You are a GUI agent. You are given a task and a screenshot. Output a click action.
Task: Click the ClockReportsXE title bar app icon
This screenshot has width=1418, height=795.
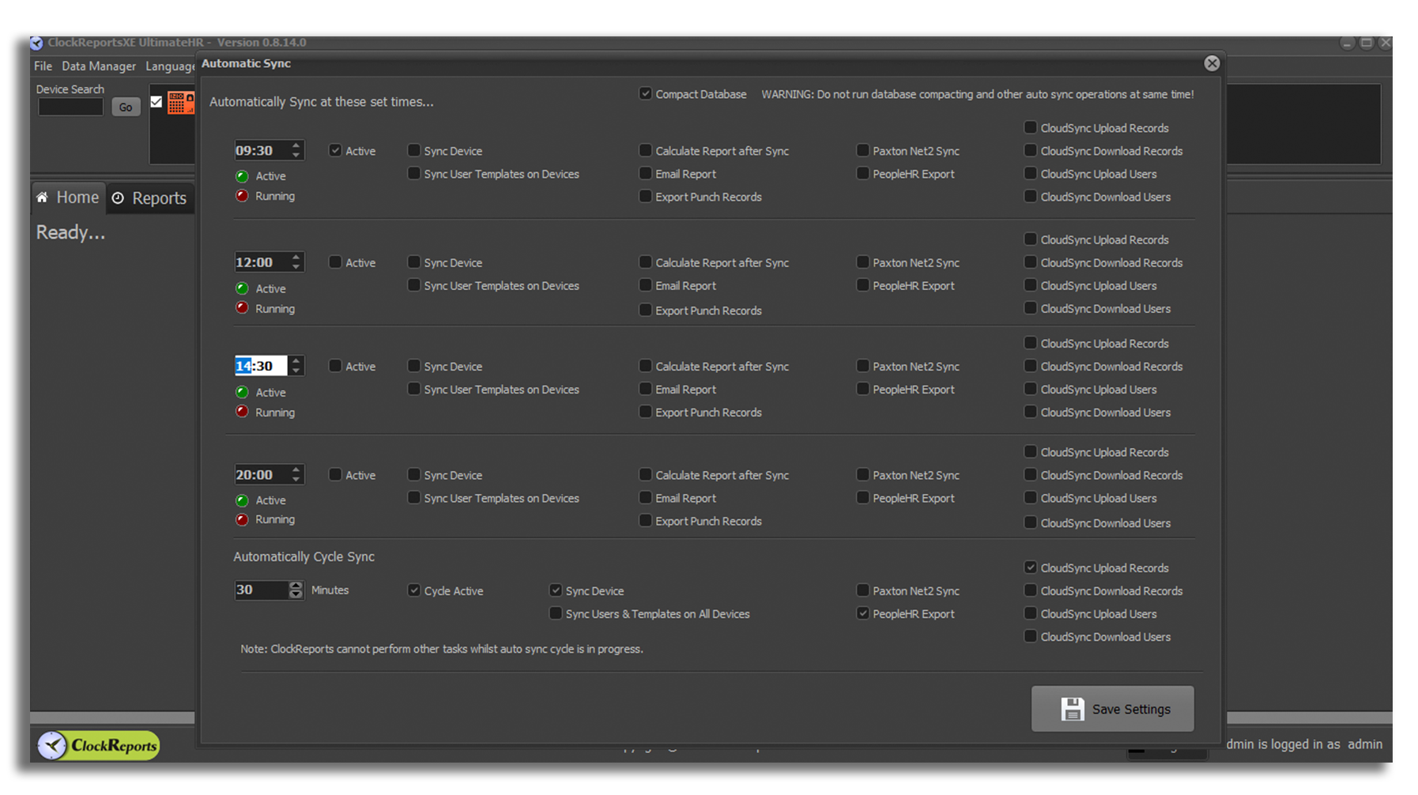tap(37, 43)
